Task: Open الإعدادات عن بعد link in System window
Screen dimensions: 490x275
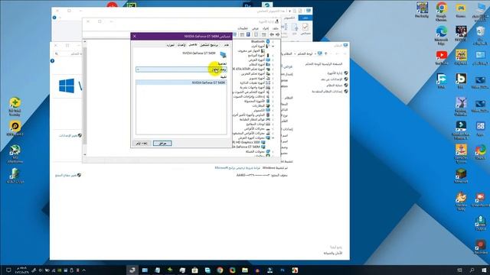Action: [x=332, y=79]
